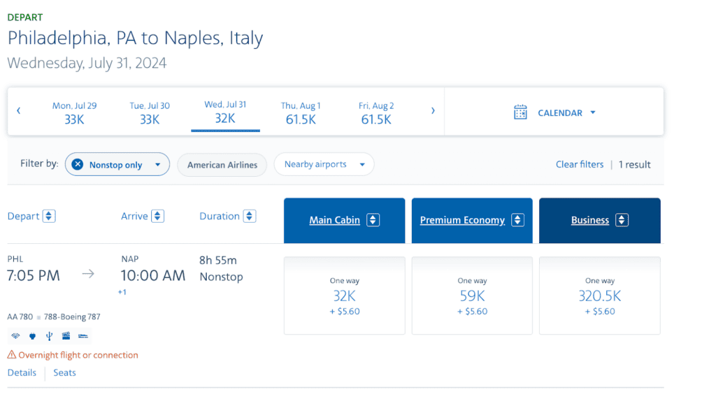The height and width of the screenshot is (394, 716).
Task: Click the calendar grid icon
Action: pos(520,112)
